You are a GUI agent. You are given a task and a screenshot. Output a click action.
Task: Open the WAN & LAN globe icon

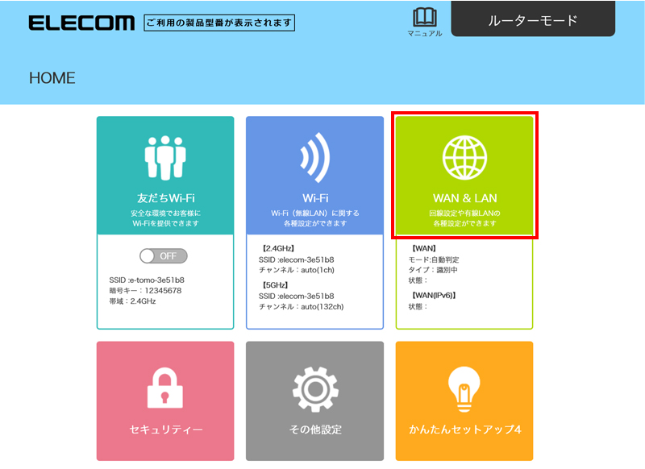(465, 158)
